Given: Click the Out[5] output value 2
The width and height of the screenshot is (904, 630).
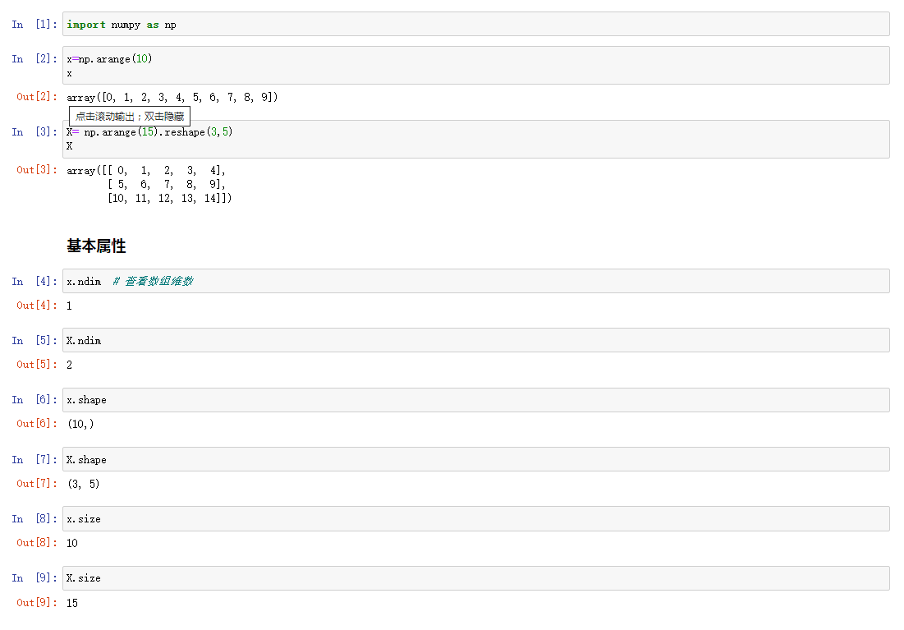Looking at the screenshot, I should 69,365.
